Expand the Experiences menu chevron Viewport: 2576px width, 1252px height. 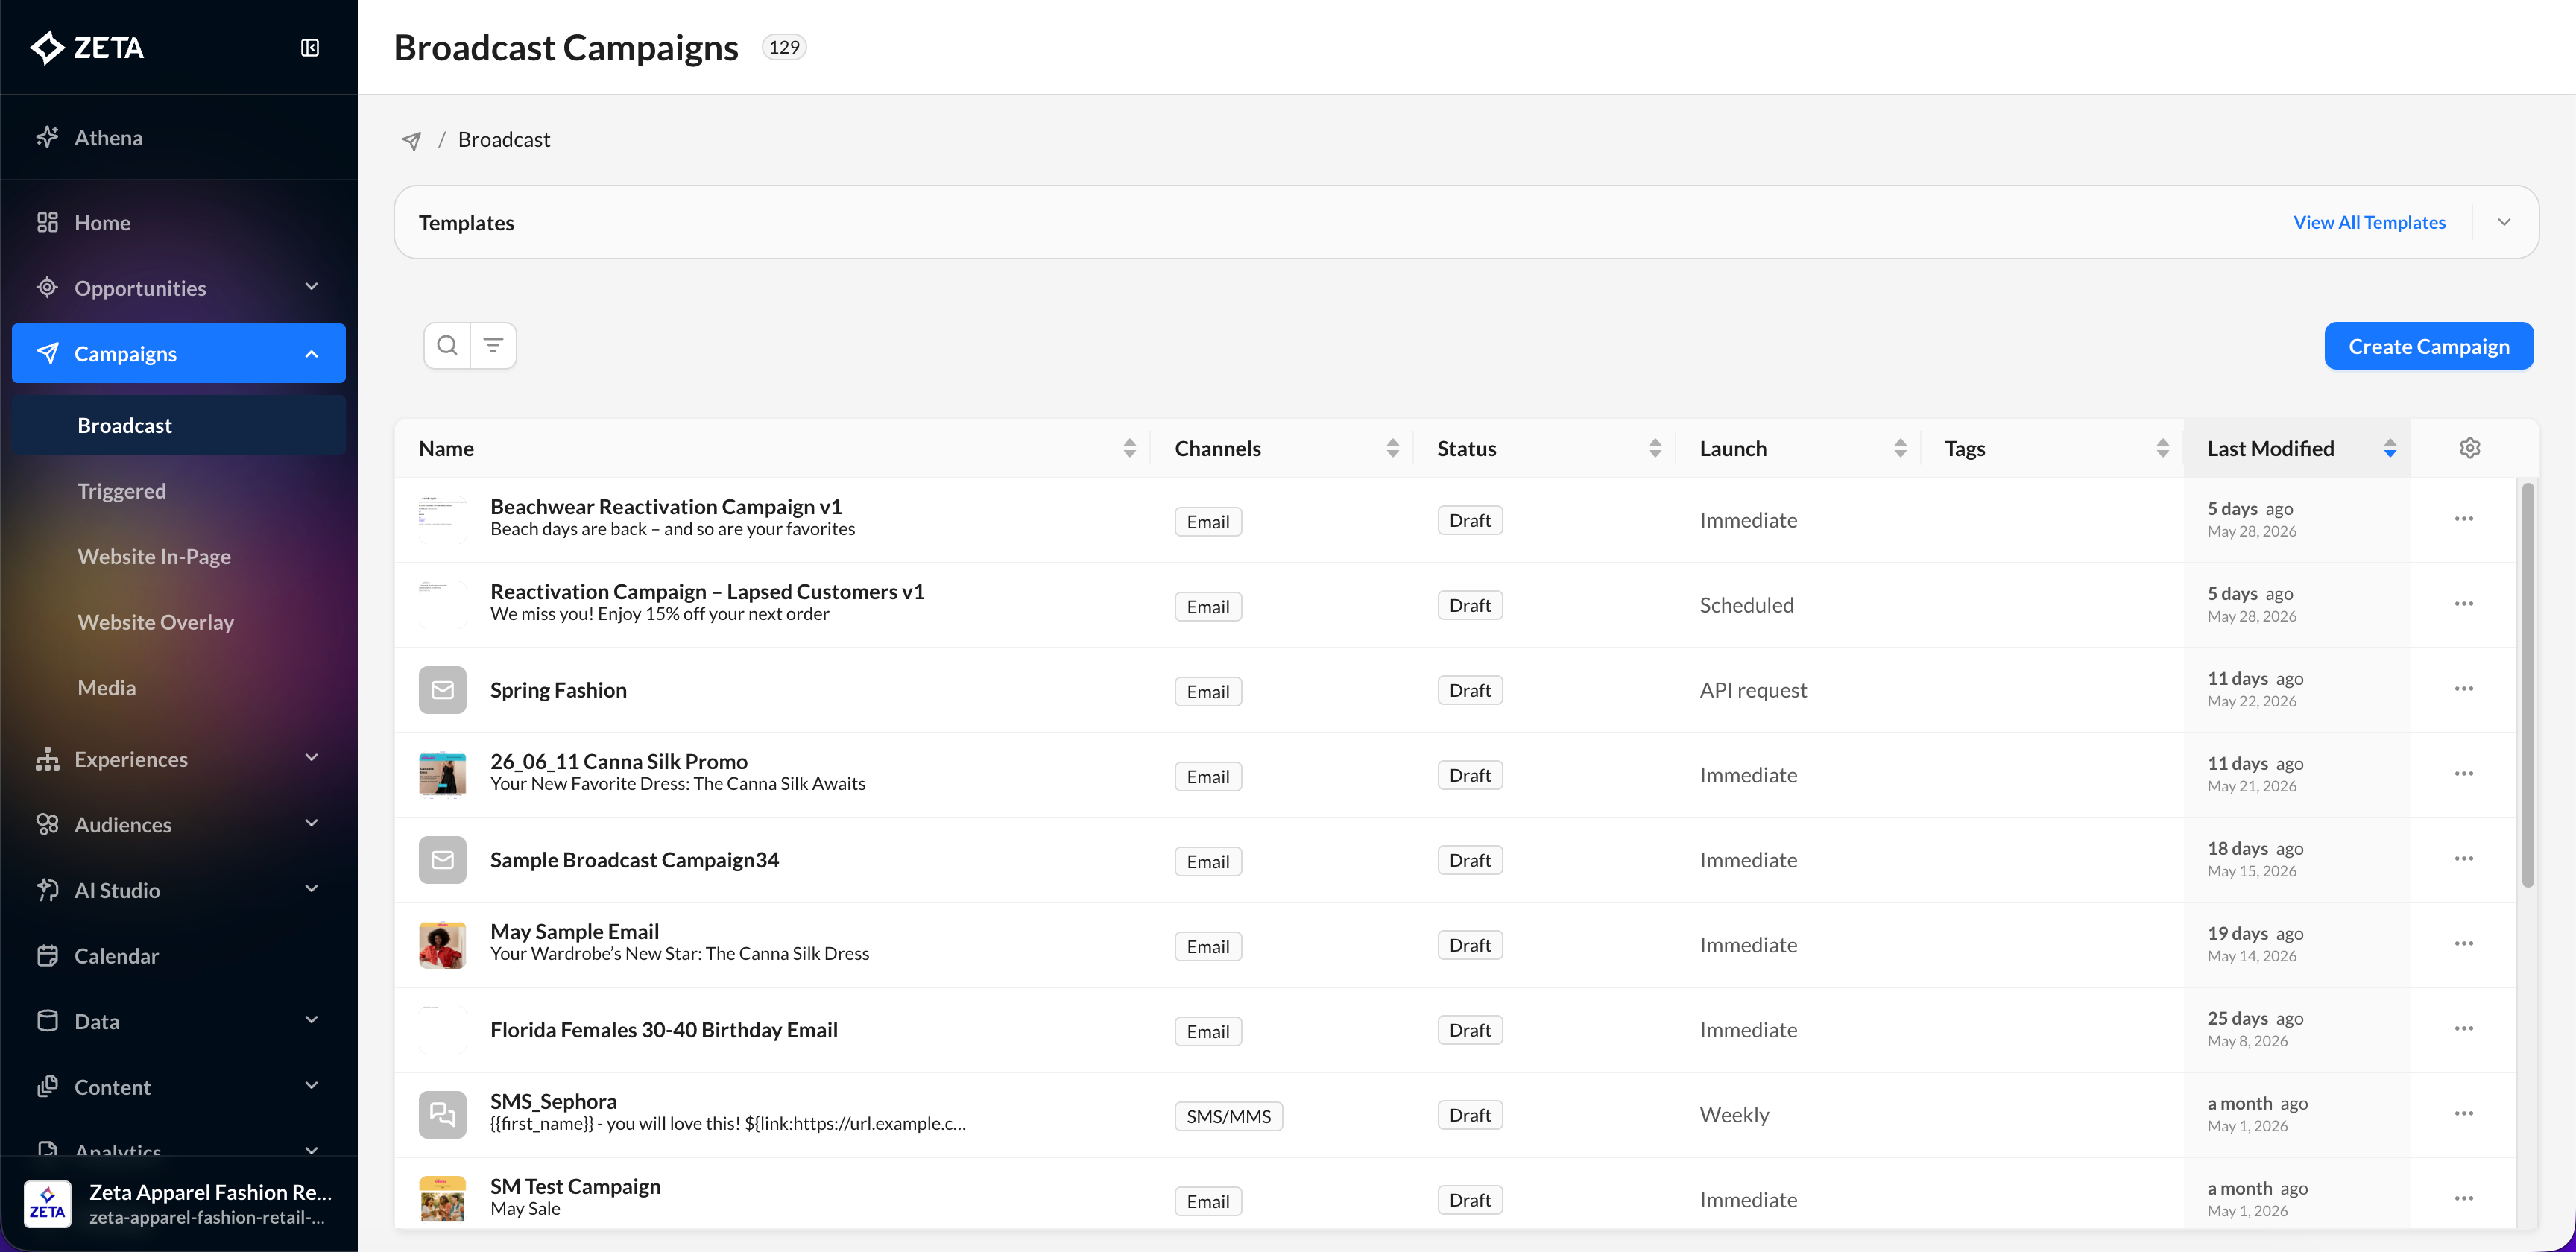(x=311, y=758)
